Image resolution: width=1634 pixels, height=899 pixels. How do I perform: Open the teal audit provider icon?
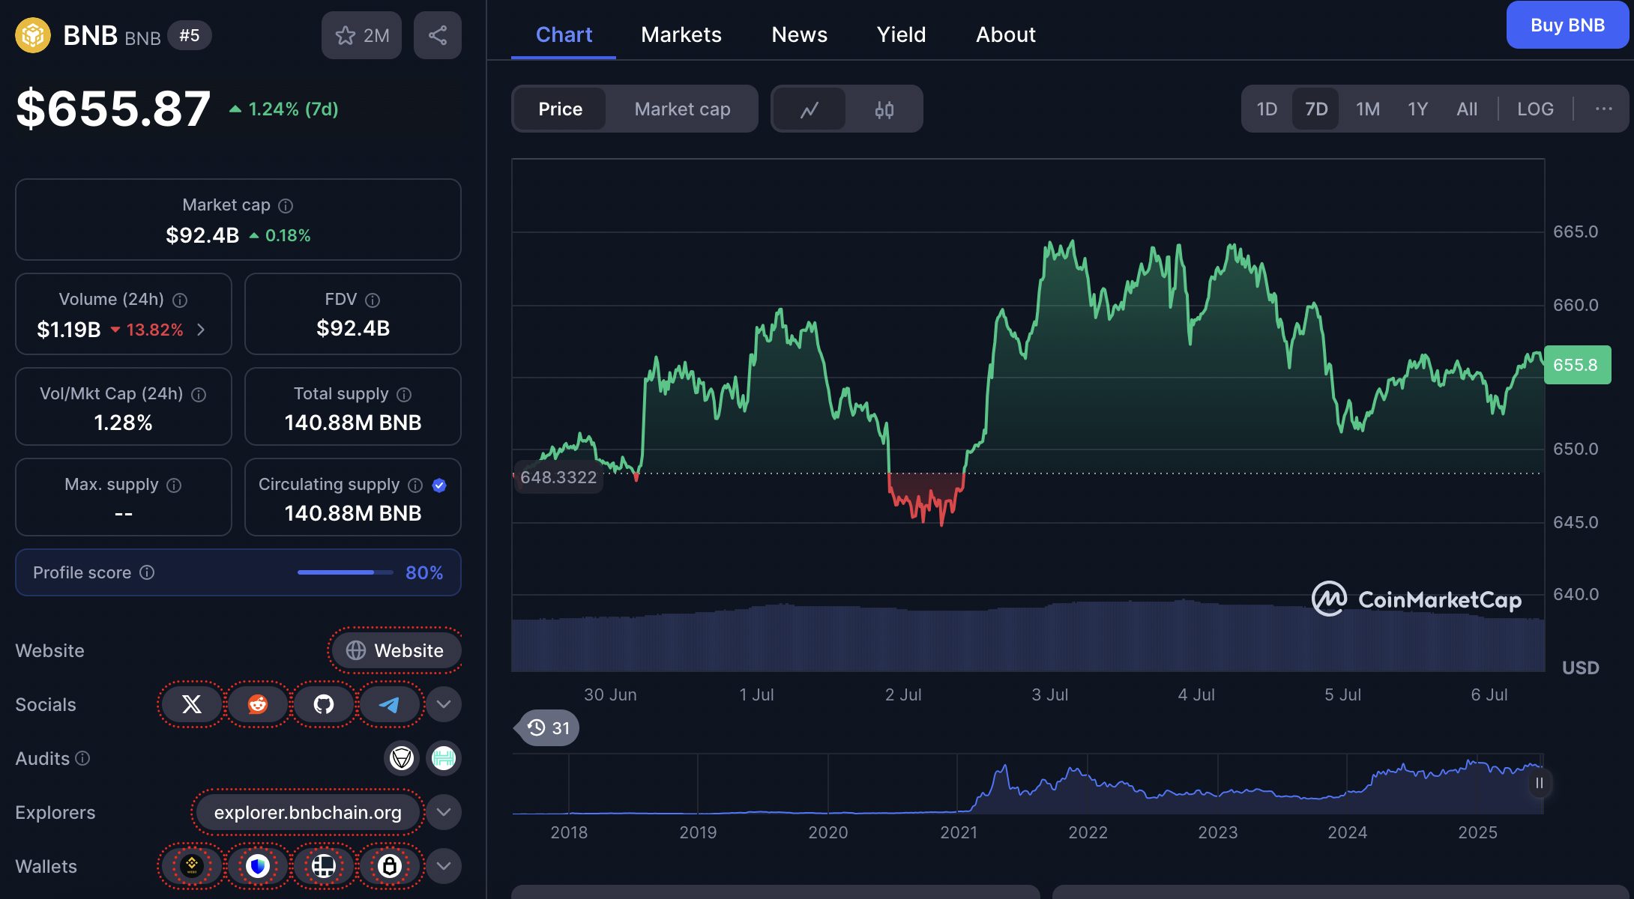[444, 758]
